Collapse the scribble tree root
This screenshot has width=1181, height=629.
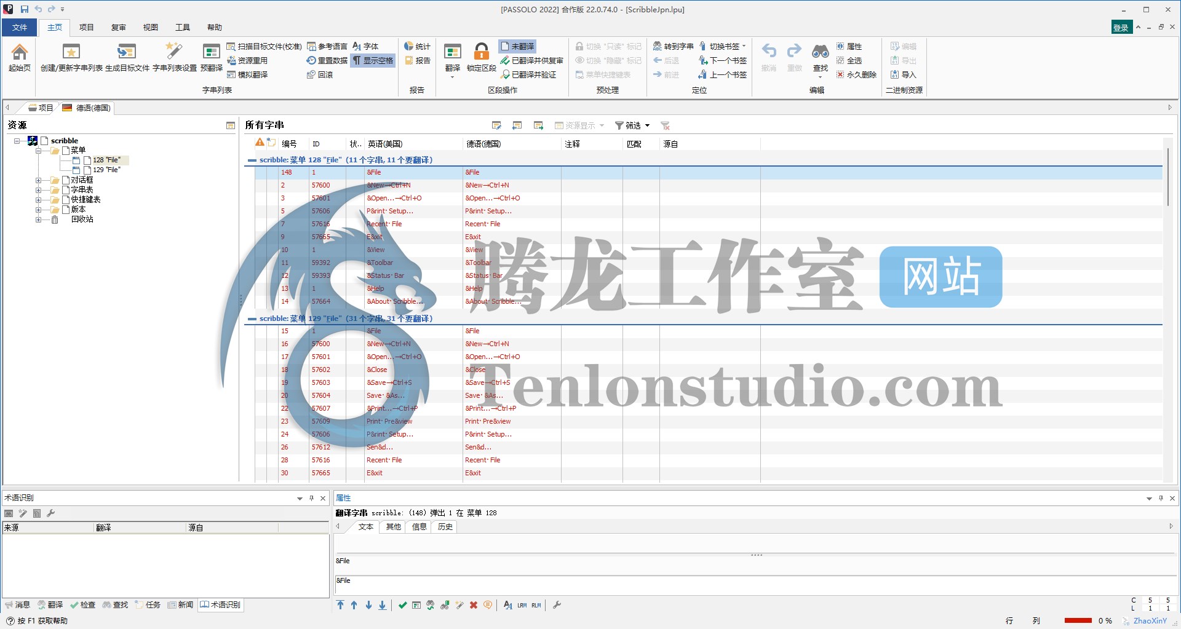point(17,141)
